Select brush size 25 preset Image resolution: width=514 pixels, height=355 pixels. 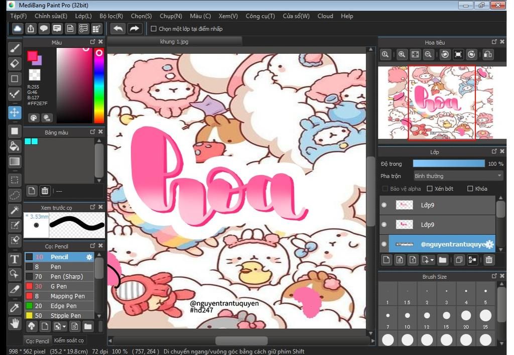[x=485, y=318]
